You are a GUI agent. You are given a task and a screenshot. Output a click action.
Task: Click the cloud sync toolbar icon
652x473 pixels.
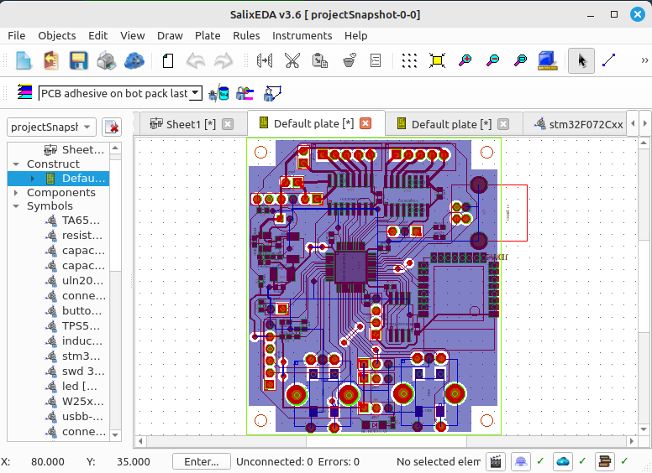click(134, 60)
